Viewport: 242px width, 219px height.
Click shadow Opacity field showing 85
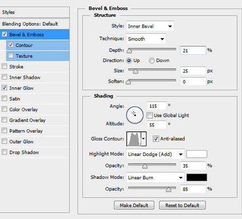193,189
